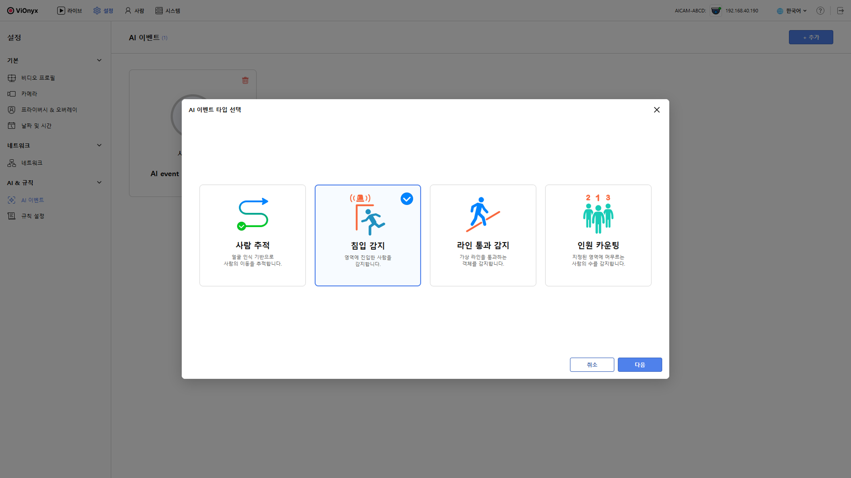The height and width of the screenshot is (478, 851).
Task: Open the 한국어 language dropdown
Action: pyautogui.click(x=792, y=11)
